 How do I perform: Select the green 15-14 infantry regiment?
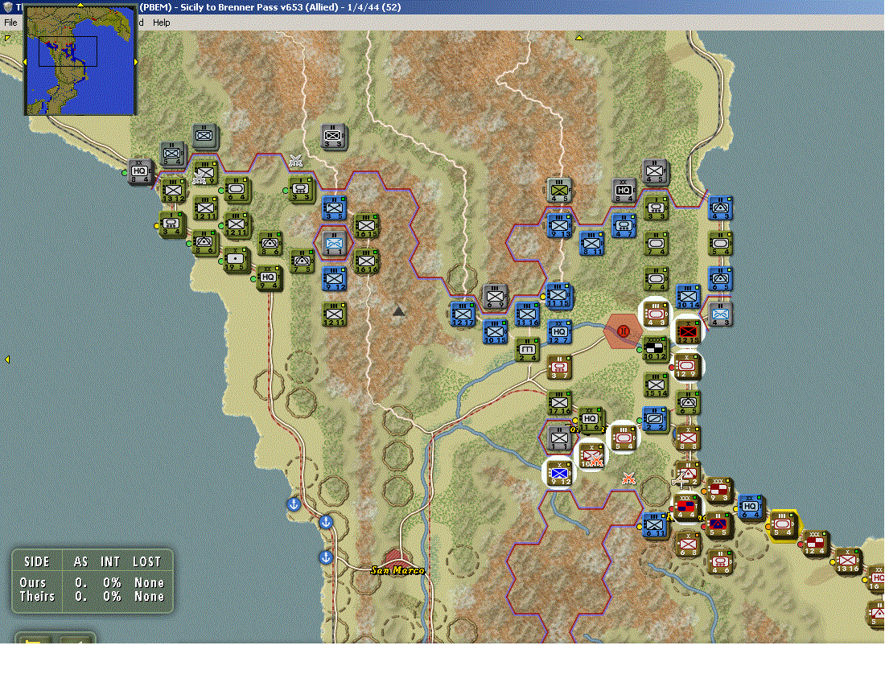coord(656,385)
